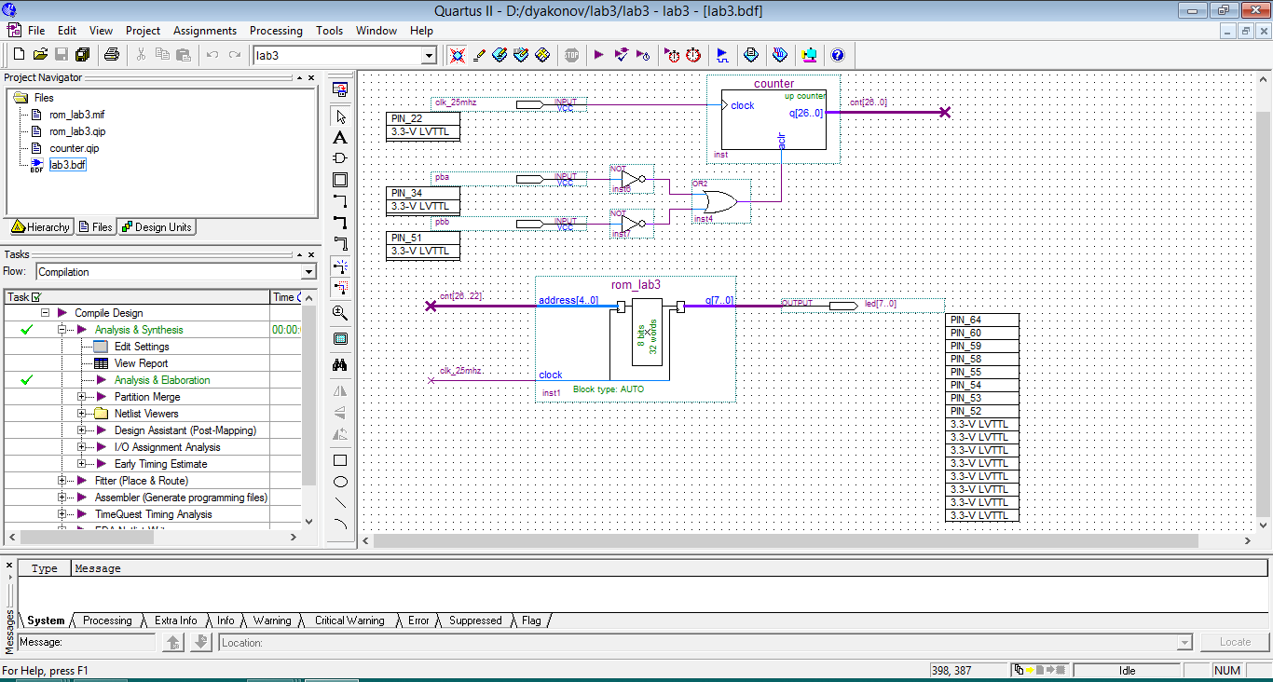Click the Find binoculars icon
Viewport: 1273px width, 682px height.
click(340, 365)
